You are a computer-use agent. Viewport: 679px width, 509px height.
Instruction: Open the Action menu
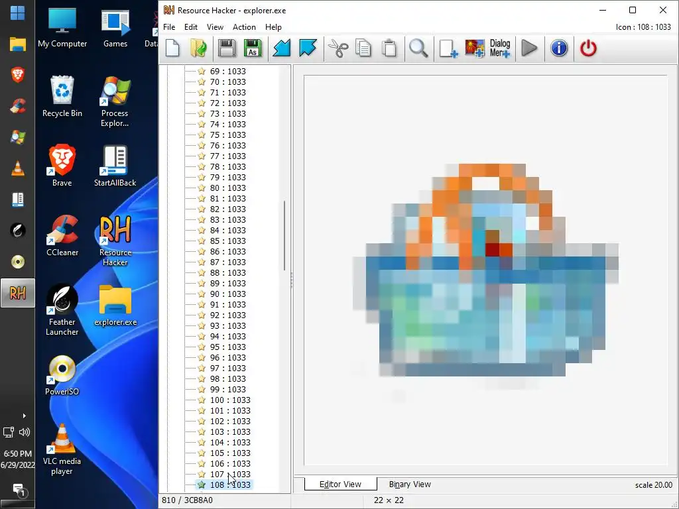[244, 27]
